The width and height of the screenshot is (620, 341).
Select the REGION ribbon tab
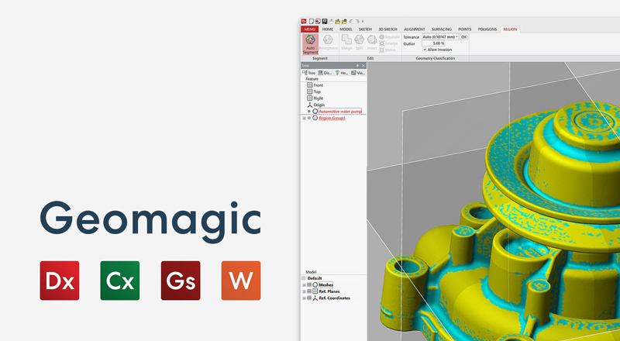click(x=510, y=29)
